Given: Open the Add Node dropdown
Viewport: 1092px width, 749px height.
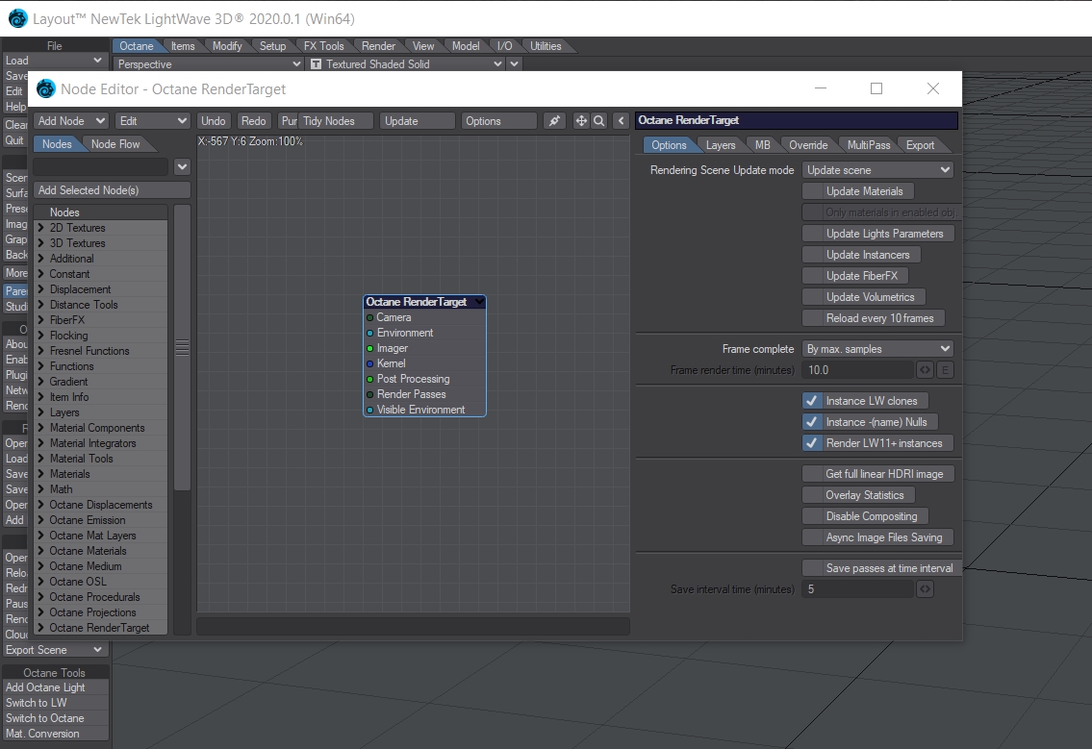Looking at the screenshot, I should 71,121.
